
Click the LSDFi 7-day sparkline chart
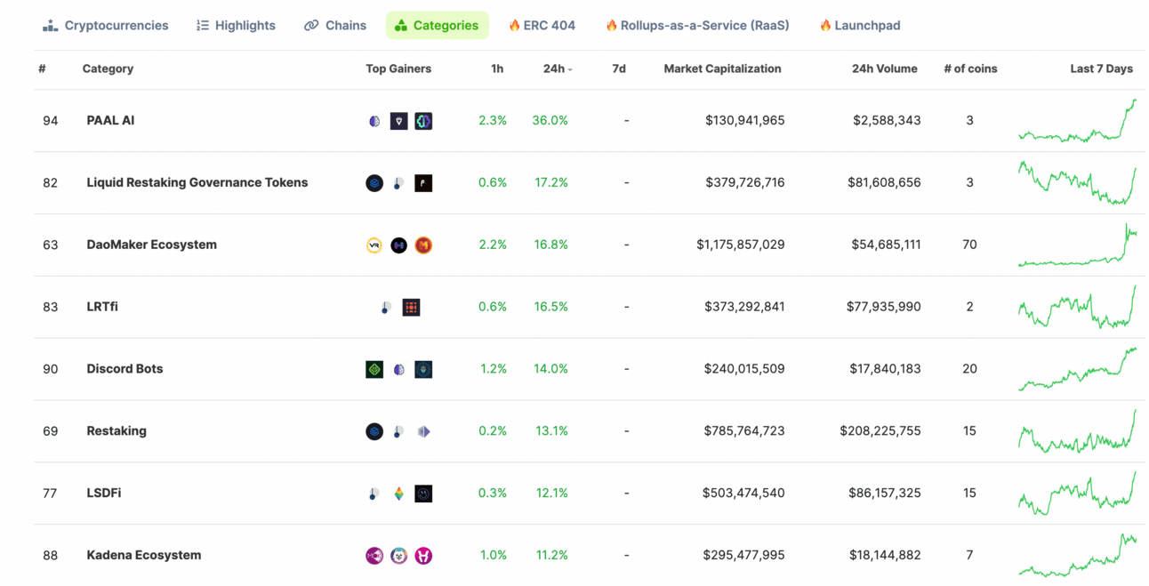tap(1077, 494)
